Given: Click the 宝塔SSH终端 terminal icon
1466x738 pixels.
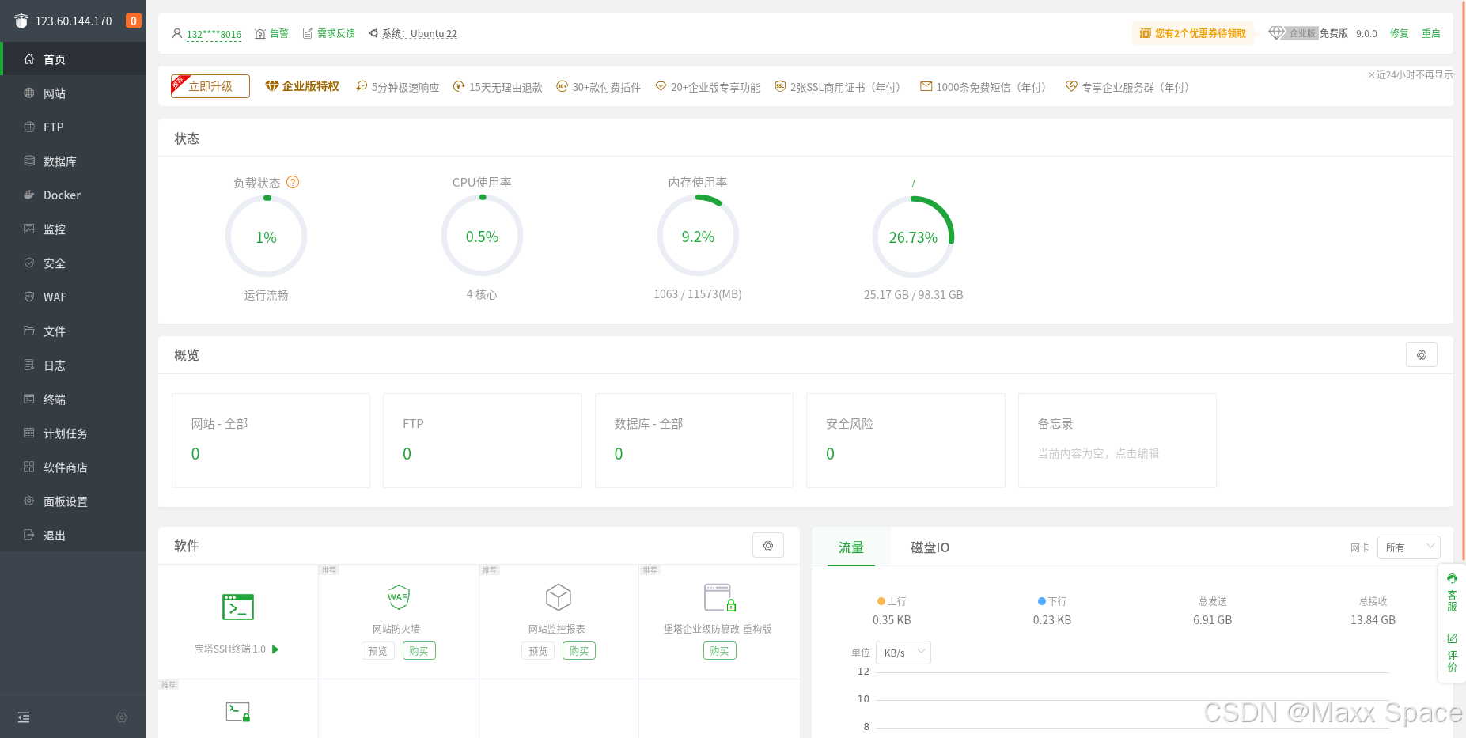Looking at the screenshot, I should [x=238, y=607].
